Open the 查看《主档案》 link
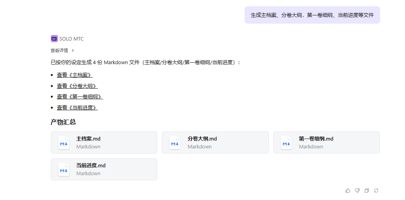This screenshot has width=405, height=200. point(74,75)
